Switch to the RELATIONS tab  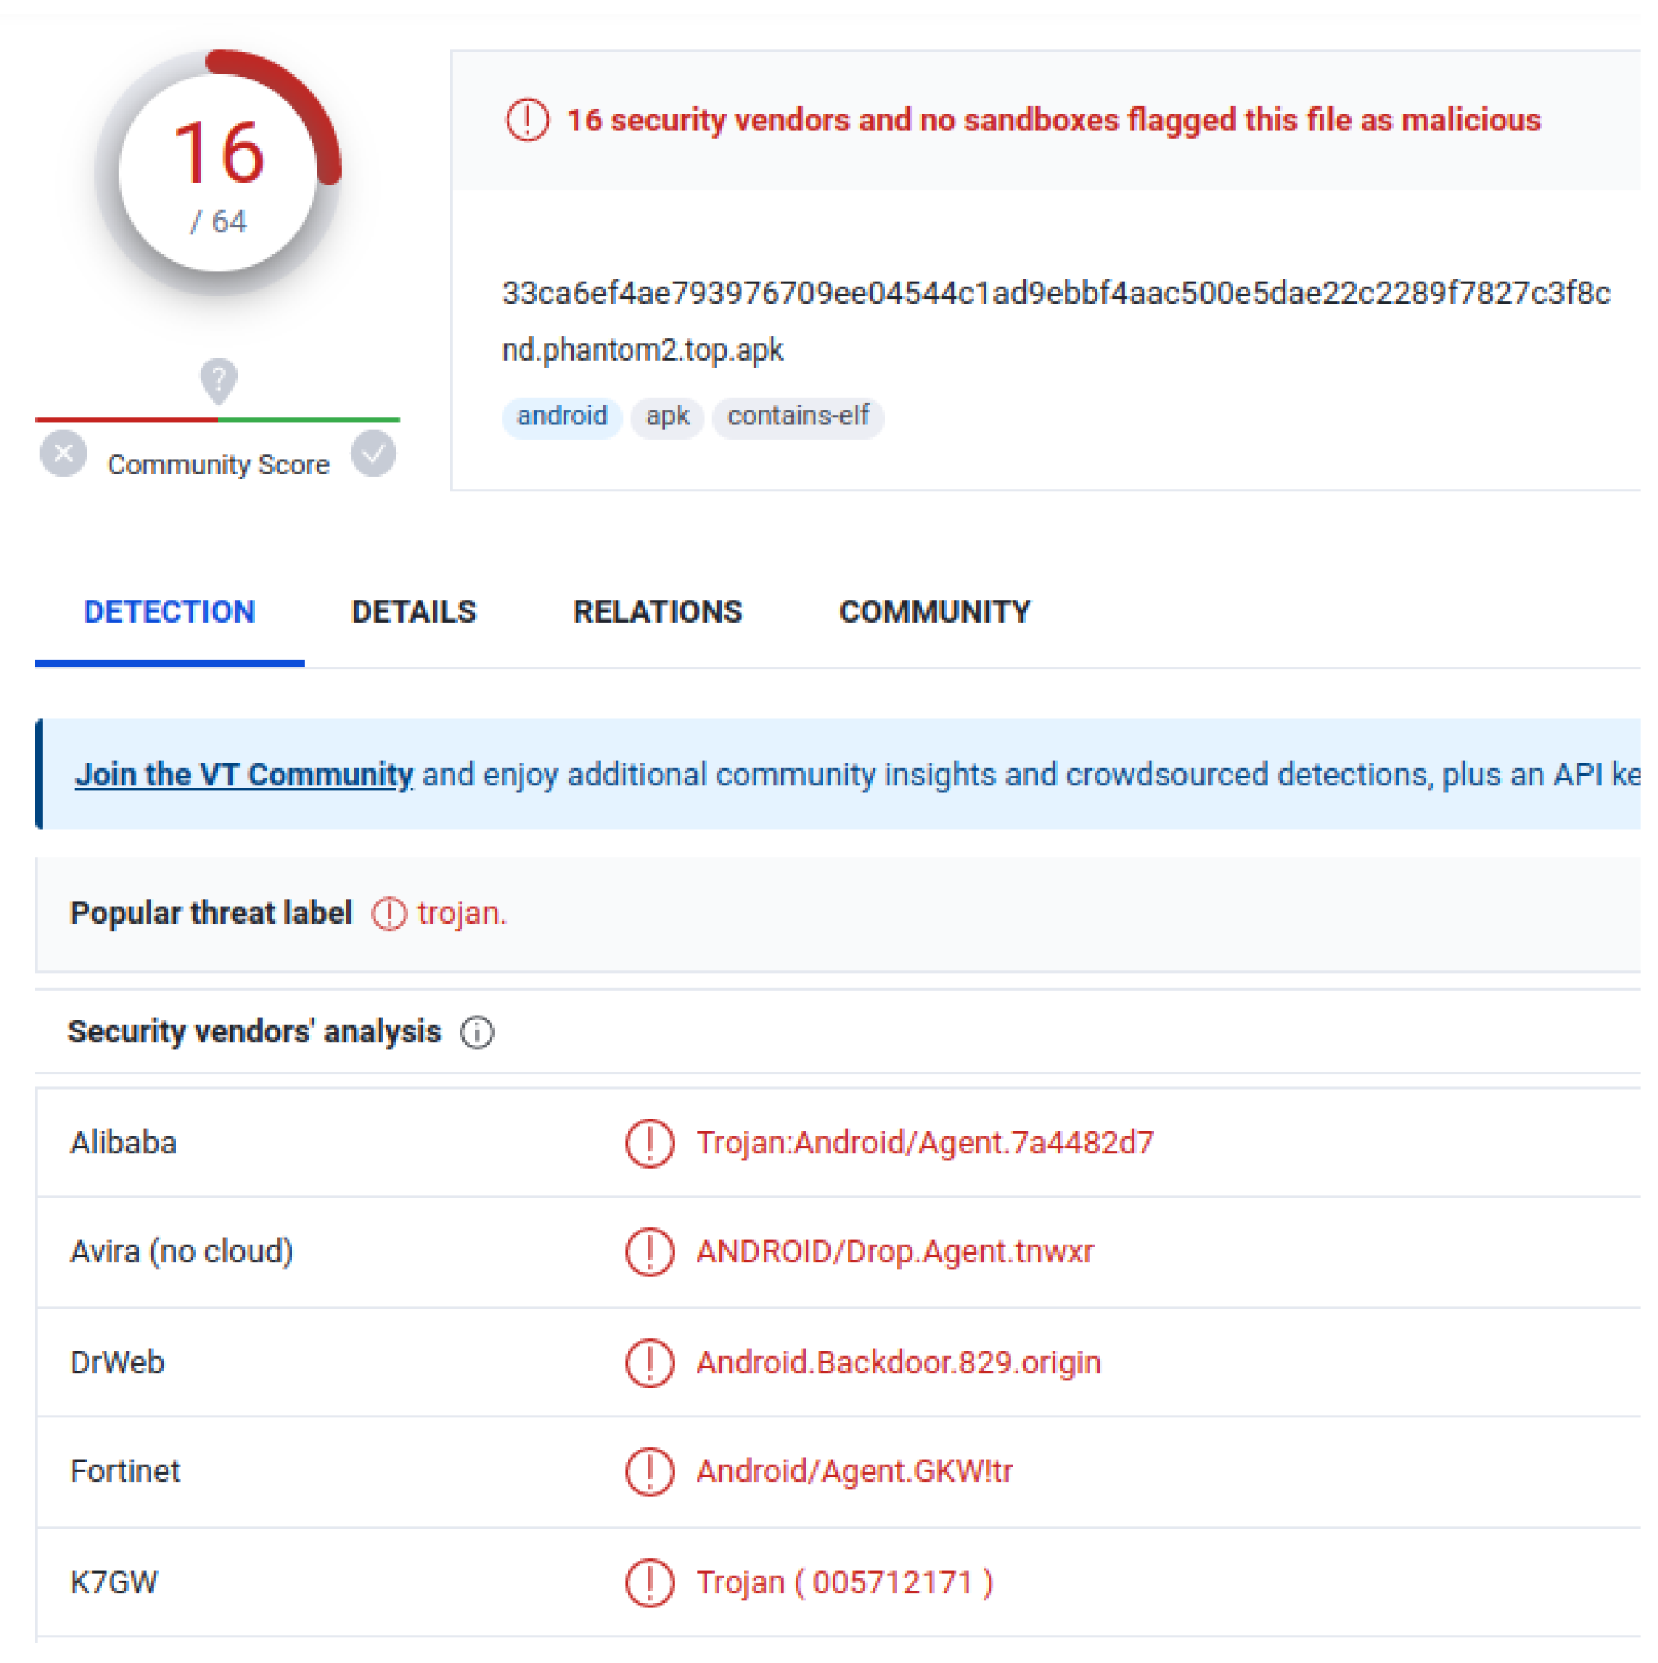658,612
